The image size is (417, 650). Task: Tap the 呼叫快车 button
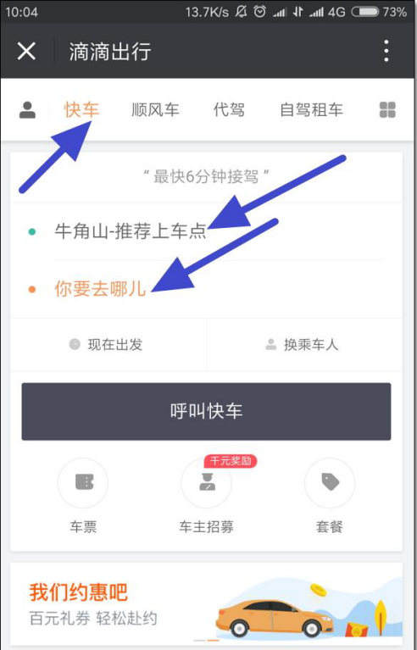pos(206,411)
